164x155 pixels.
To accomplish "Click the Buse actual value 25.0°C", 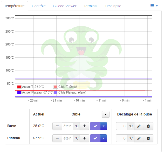I will tap(39, 126).
